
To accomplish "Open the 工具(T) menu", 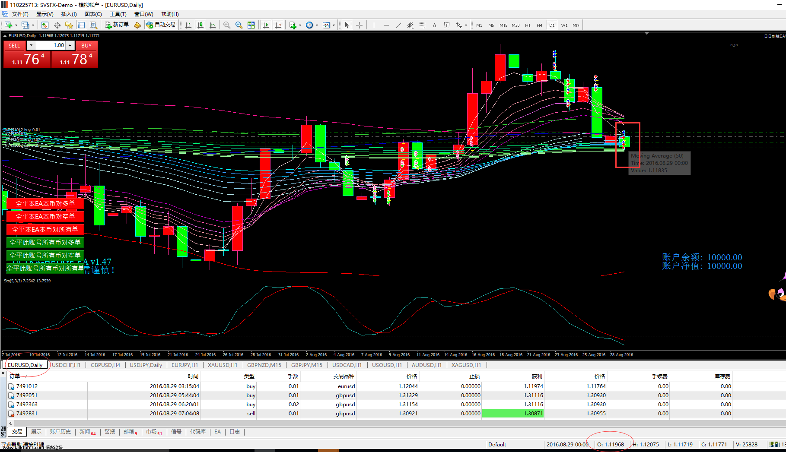I will click(118, 14).
